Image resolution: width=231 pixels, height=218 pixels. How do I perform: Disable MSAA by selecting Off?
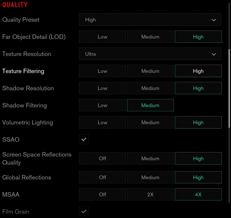click(x=102, y=194)
